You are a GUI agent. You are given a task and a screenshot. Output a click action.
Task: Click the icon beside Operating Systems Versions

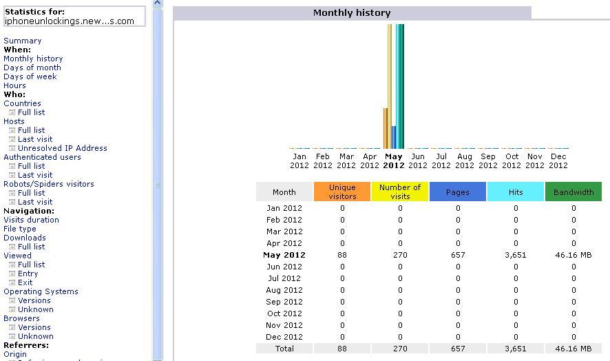(x=12, y=300)
